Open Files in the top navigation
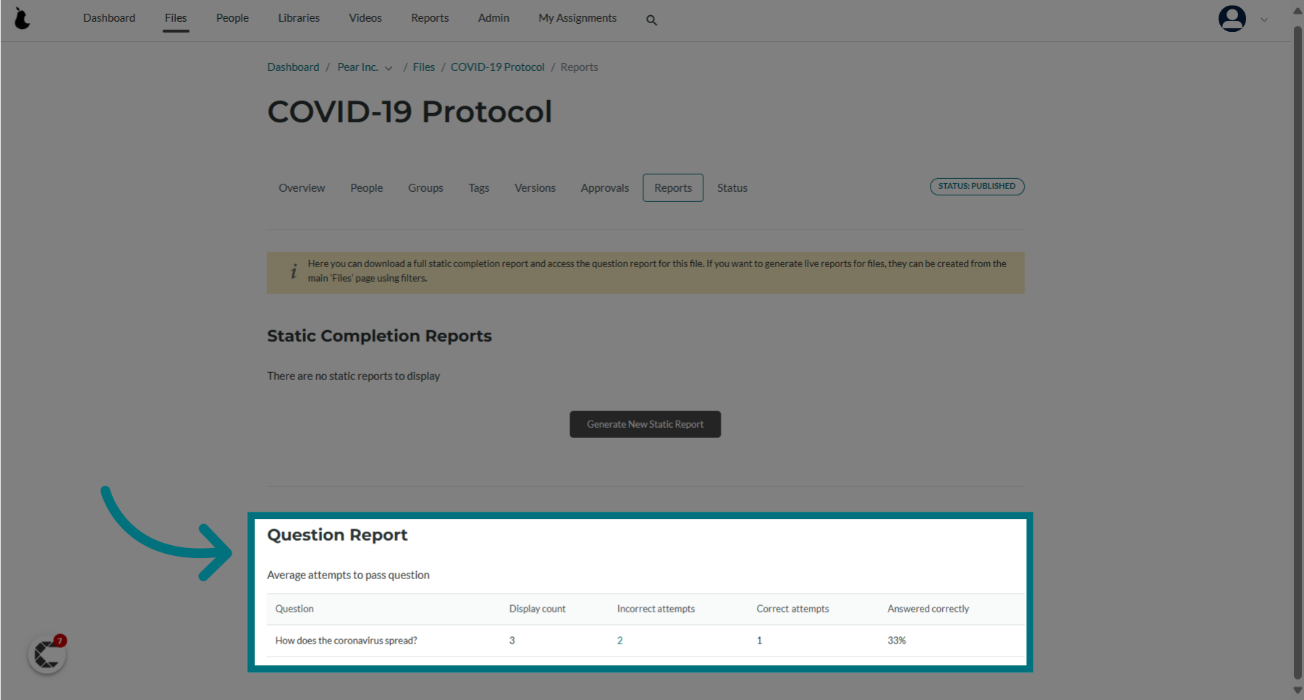Image resolution: width=1304 pixels, height=700 pixels. coord(176,18)
